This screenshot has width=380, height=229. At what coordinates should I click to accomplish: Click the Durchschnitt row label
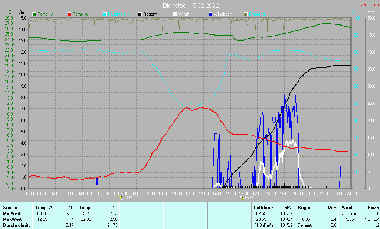point(16,225)
